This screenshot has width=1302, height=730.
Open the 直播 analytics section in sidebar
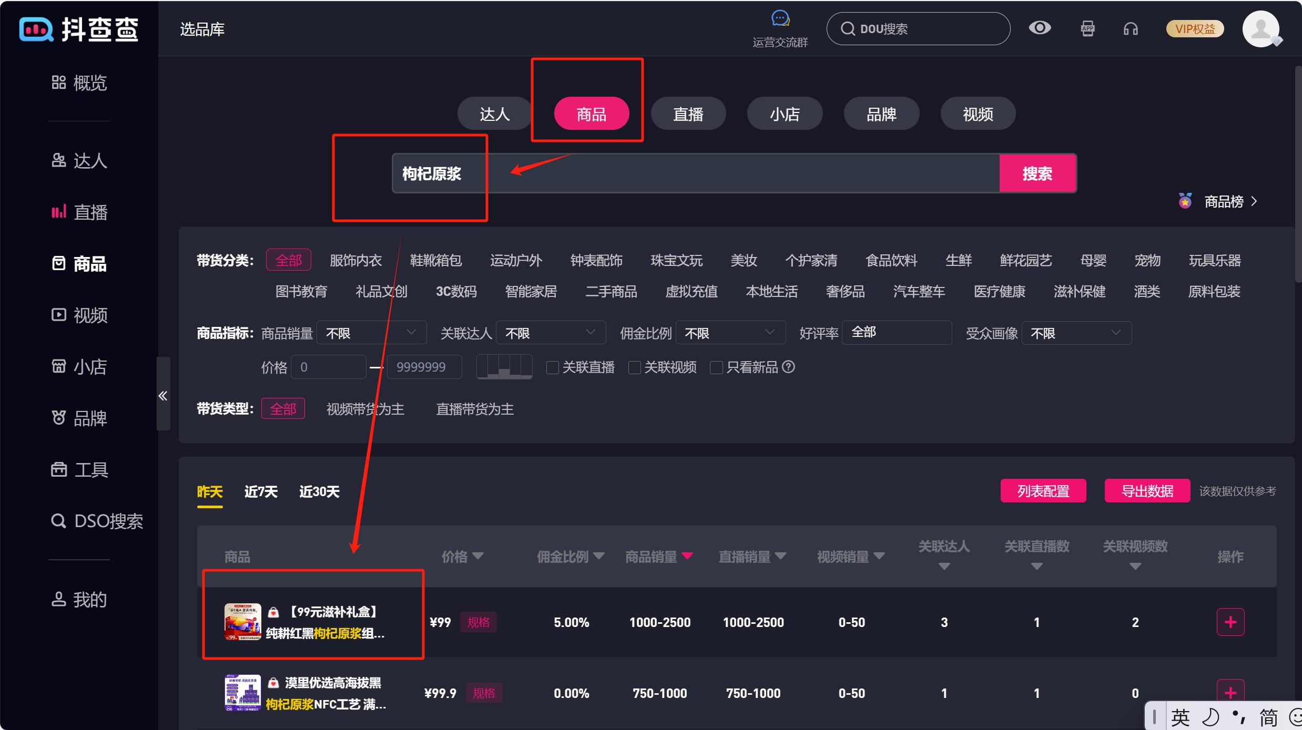[x=90, y=211]
